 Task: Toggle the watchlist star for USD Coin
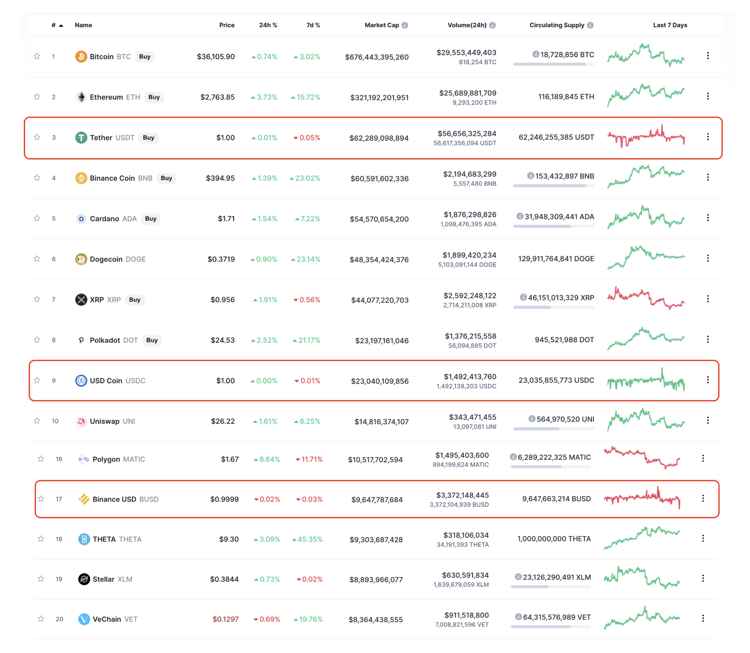37,380
